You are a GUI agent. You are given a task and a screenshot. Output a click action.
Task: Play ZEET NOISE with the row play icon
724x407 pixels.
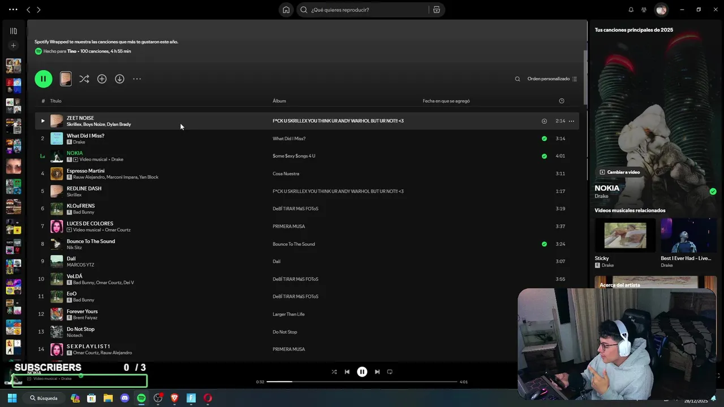[42, 121]
